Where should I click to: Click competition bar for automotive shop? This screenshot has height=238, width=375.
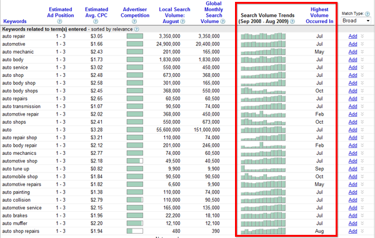135,161
